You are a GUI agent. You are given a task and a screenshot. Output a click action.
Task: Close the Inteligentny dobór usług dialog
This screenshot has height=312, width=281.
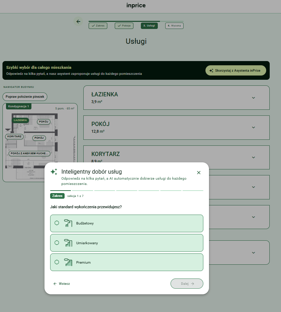199,173
